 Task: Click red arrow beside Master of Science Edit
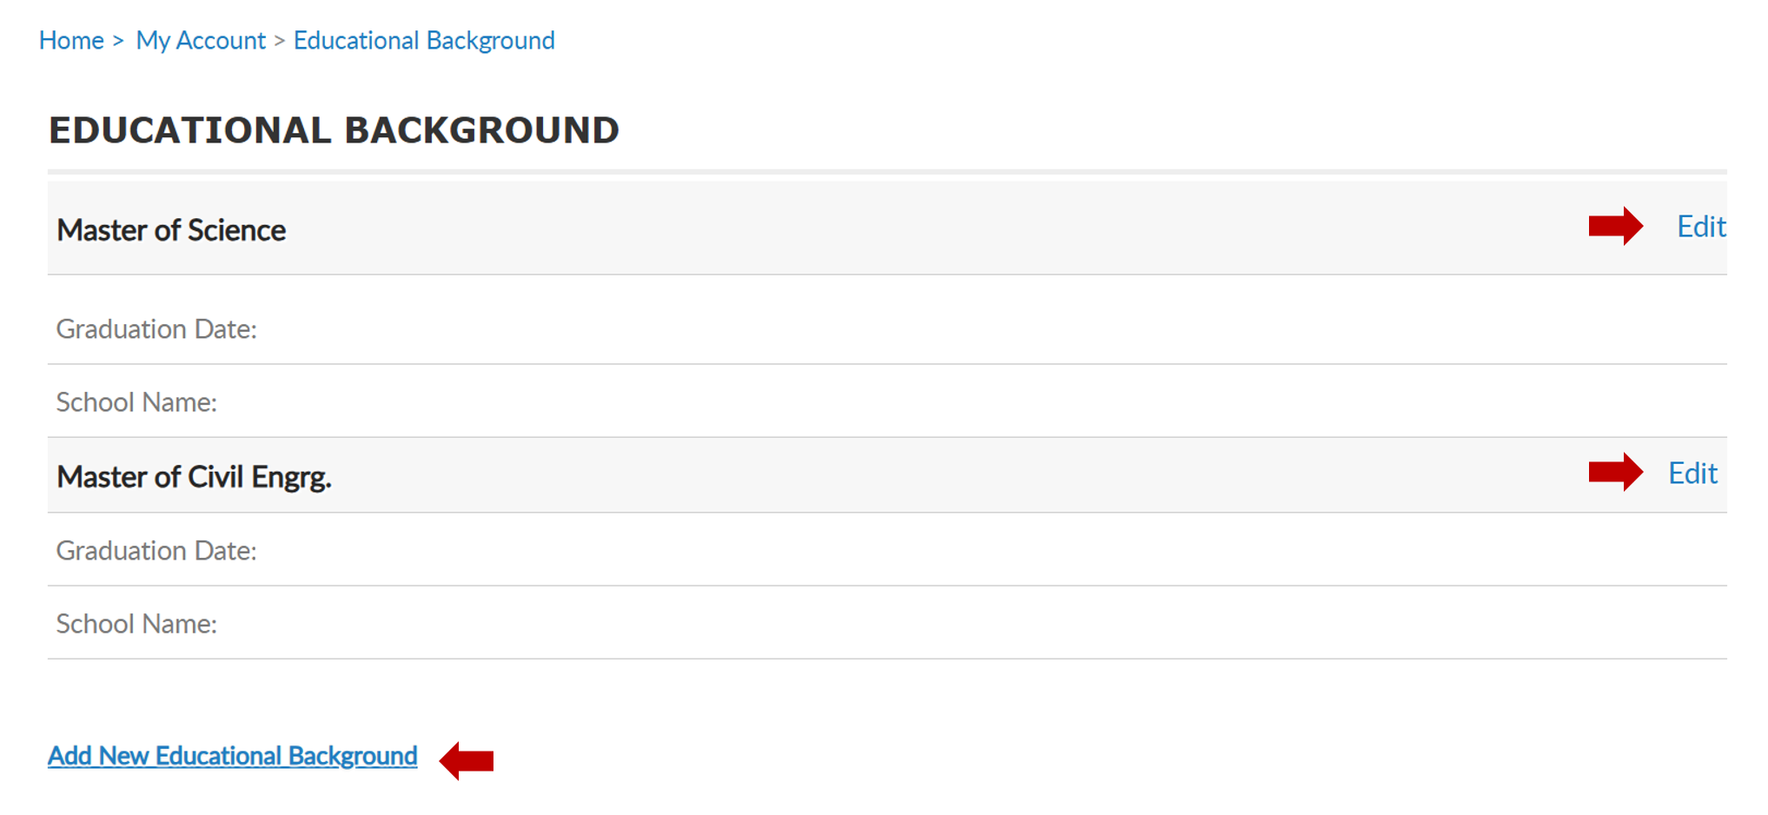pyautogui.click(x=1616, y=227)
